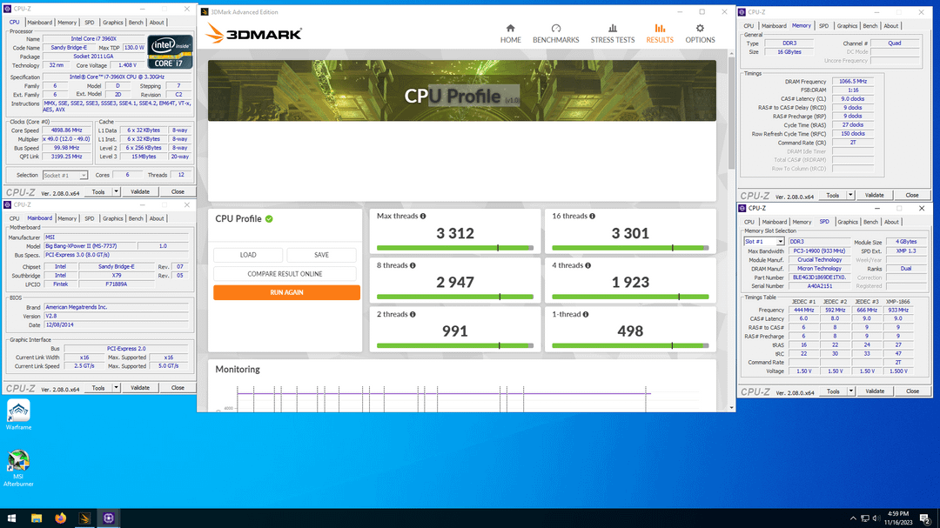This screenshot has height=528, width=940.
Task: Click the 4 threads info icon
Action: [x=587, y=265]
